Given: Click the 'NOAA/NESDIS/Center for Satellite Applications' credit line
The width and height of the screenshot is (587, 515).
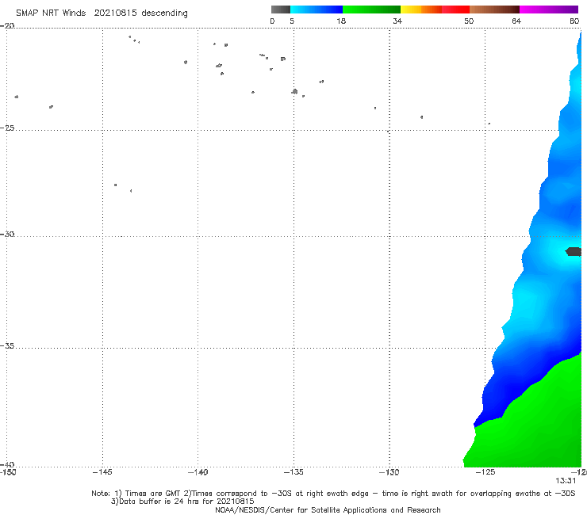Looking at the screenshot, I should tap(328, 509).
